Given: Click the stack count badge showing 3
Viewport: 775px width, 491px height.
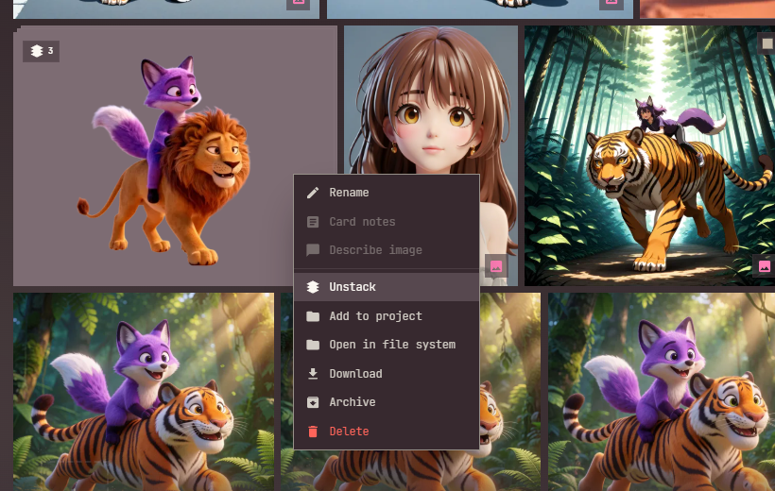Looking at the screenshot, I should click(41, 51).
